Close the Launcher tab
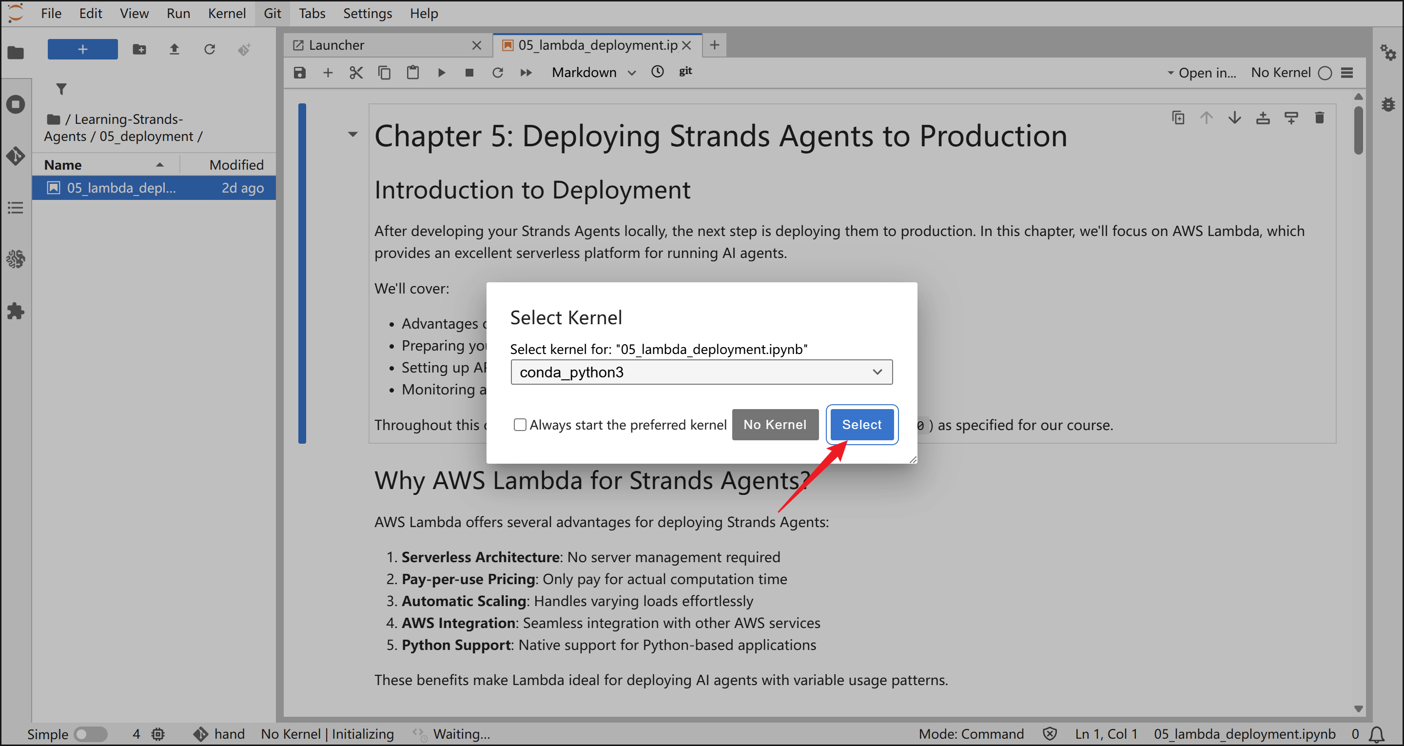This screenshot has height=746, width=1404. [476, 45]
